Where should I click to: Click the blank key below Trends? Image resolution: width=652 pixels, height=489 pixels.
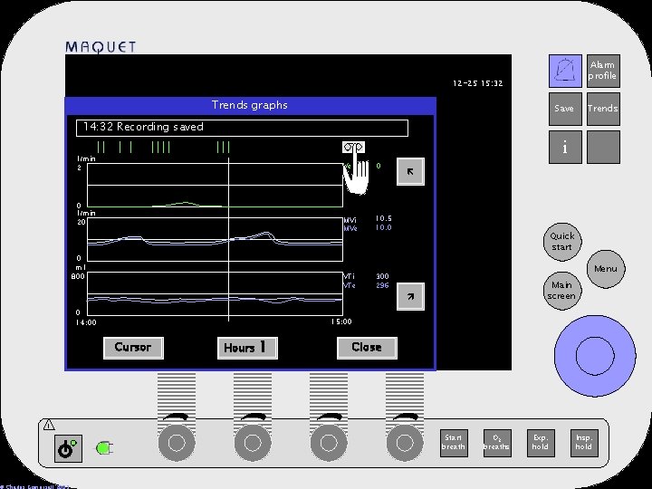tap(603, 148)
